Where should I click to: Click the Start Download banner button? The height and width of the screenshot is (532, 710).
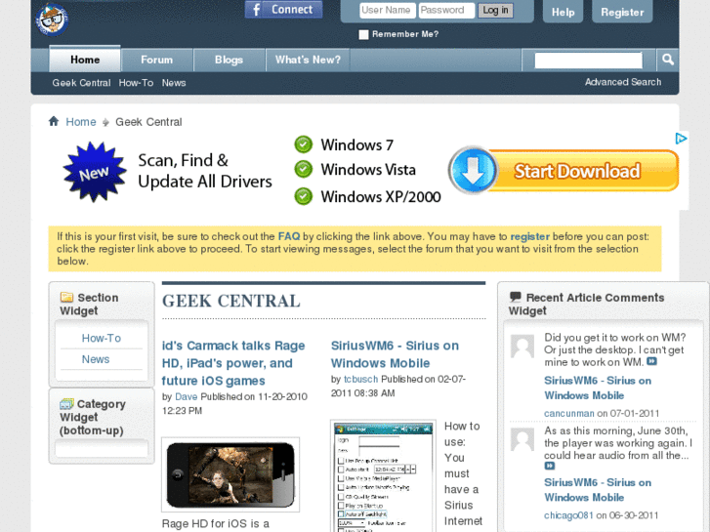pos(577,171)
